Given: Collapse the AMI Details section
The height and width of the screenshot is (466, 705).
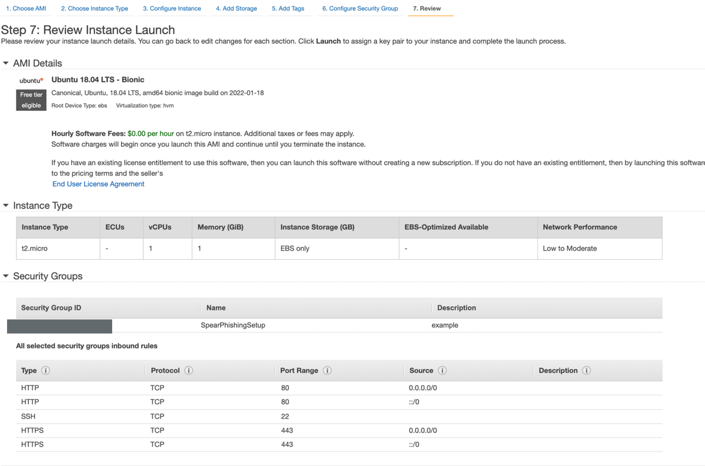Looking at the screenshot, I should [6, 63].
